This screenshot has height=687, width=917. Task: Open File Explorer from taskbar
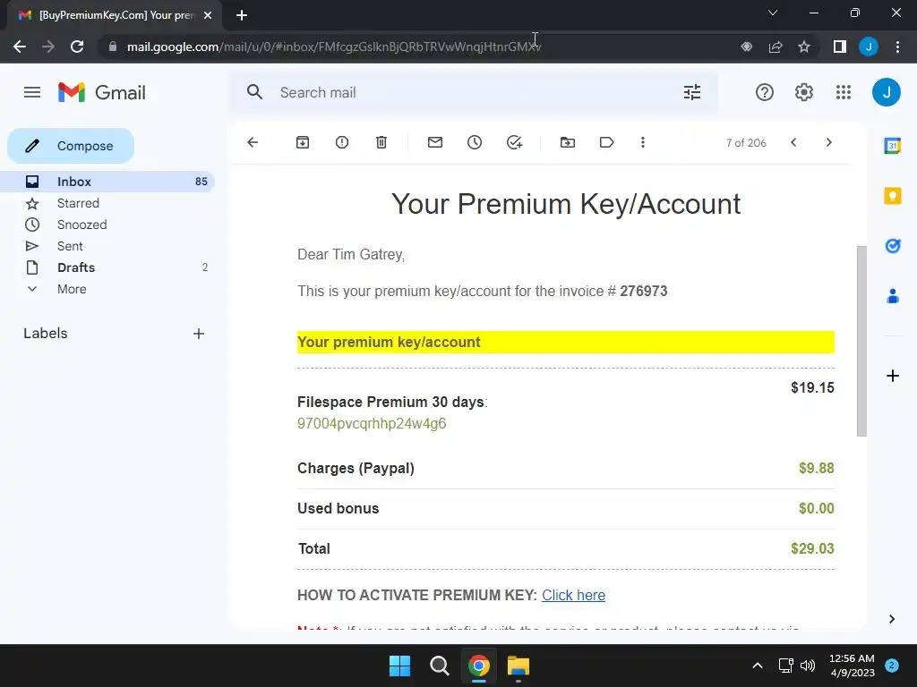[x=518, y=666]
